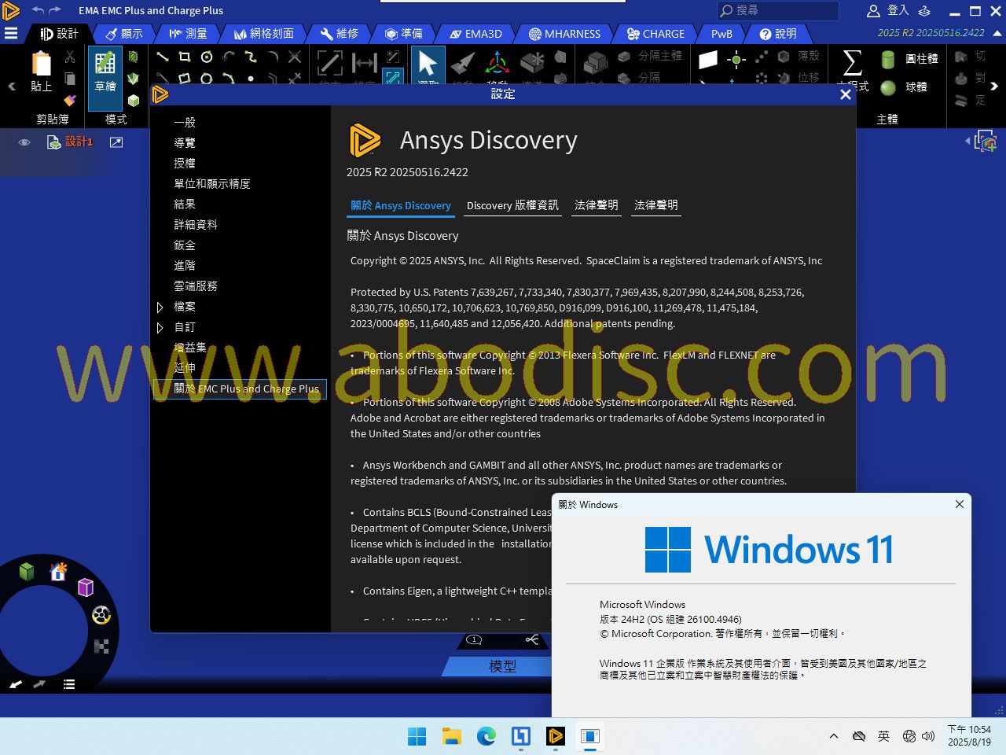Click the Combine solid blocks icon
1006x755 pixels.
(595, 64)
